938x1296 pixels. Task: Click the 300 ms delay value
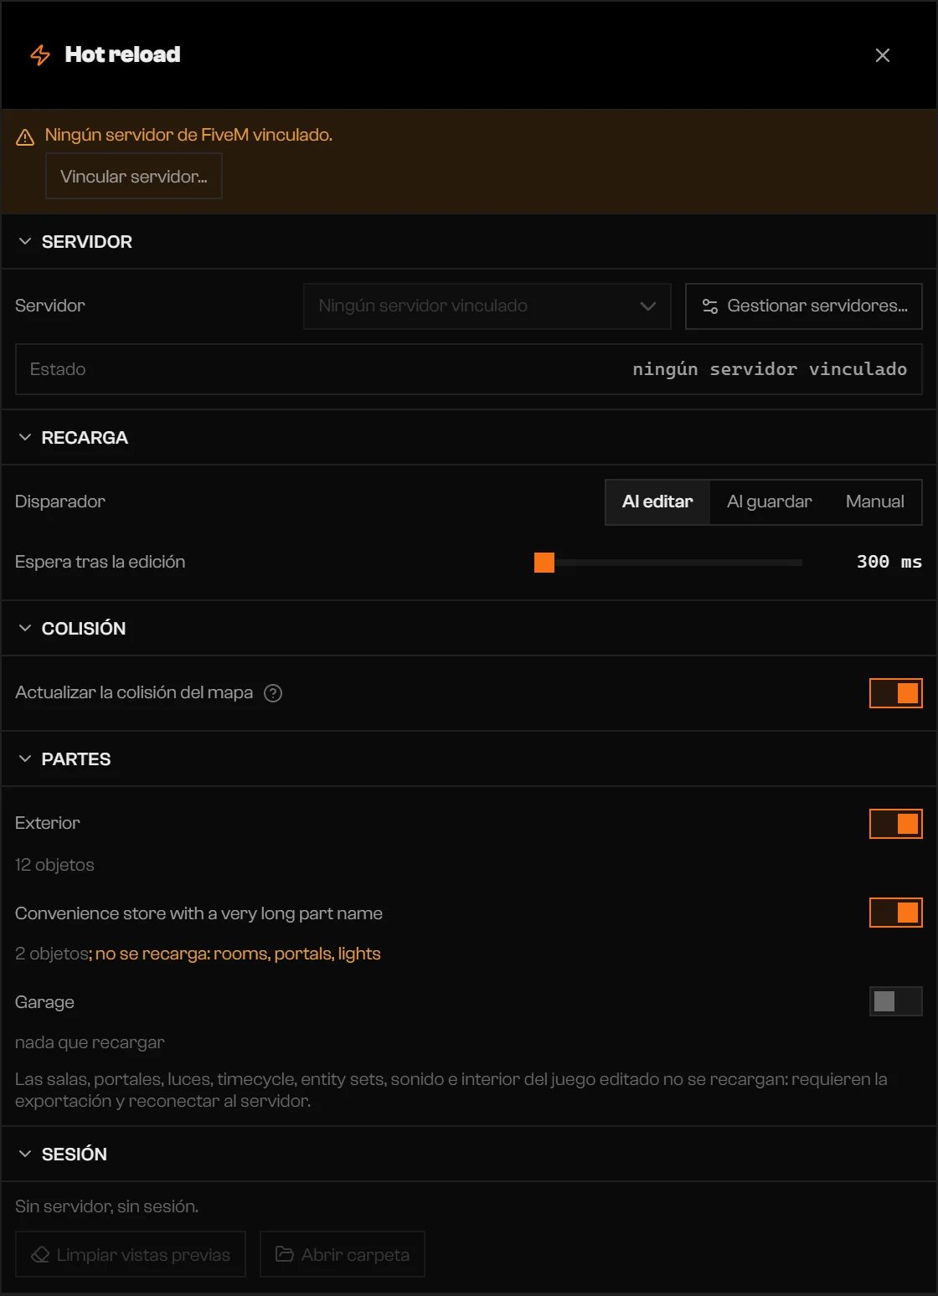coord(889,562)
